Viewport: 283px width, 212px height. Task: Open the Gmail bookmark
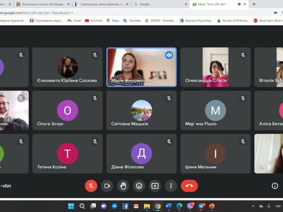pos(74,20)
